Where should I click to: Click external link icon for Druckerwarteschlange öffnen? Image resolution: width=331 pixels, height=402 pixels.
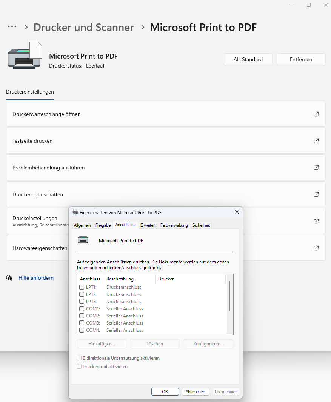[316, 114]
